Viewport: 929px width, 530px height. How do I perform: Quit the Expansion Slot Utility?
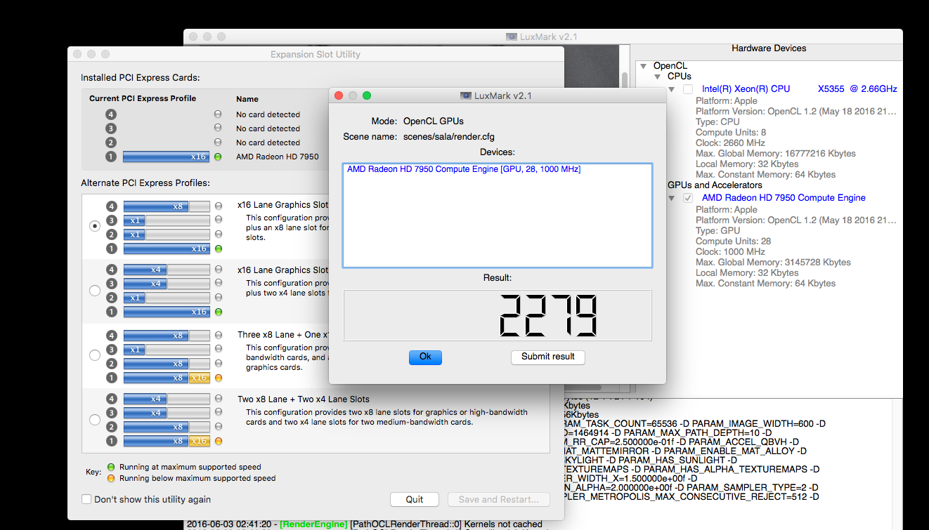pyautogui.click(x=415, y=499)
